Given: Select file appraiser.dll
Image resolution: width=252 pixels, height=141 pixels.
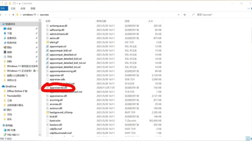Looking at the screenshot, I should [56, 75].
